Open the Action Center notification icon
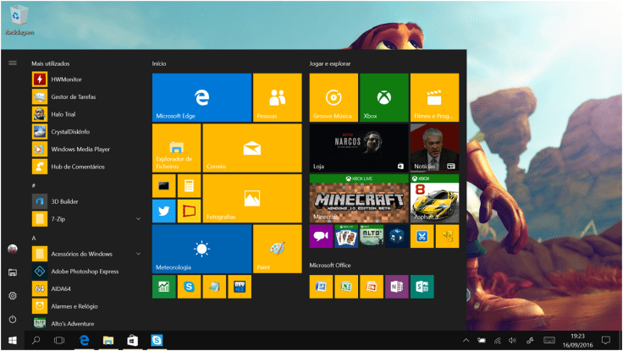 coord(605,340)
